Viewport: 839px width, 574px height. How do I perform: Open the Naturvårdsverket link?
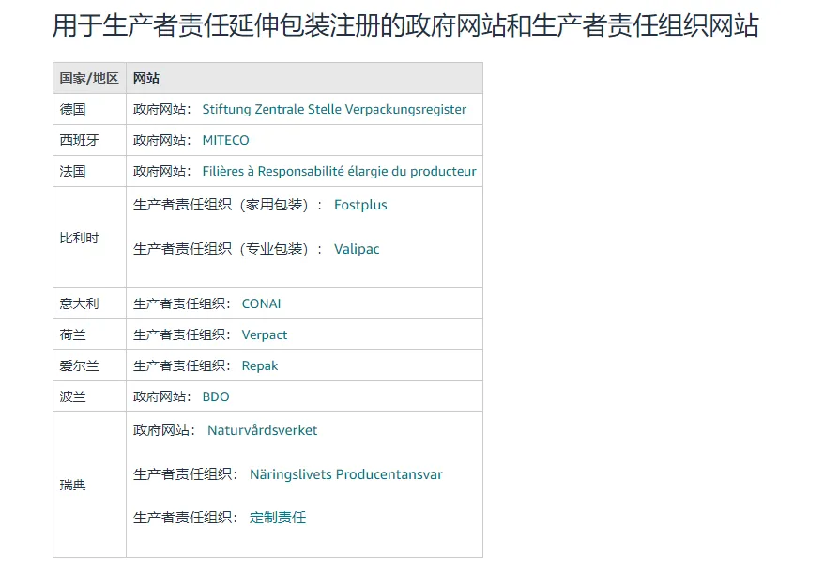tap(262, 430)
